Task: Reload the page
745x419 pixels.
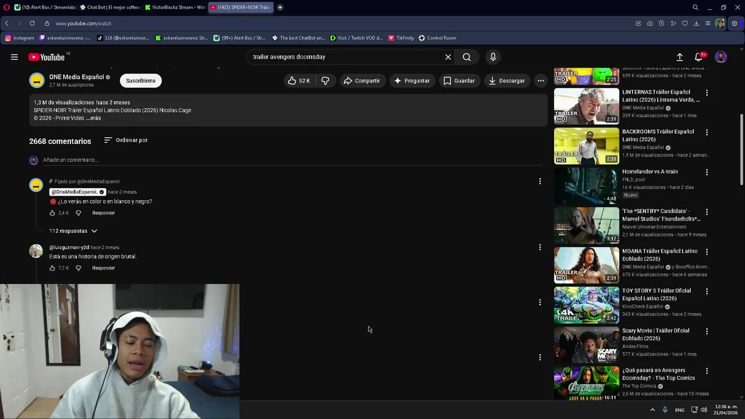Action: point(32,23)
